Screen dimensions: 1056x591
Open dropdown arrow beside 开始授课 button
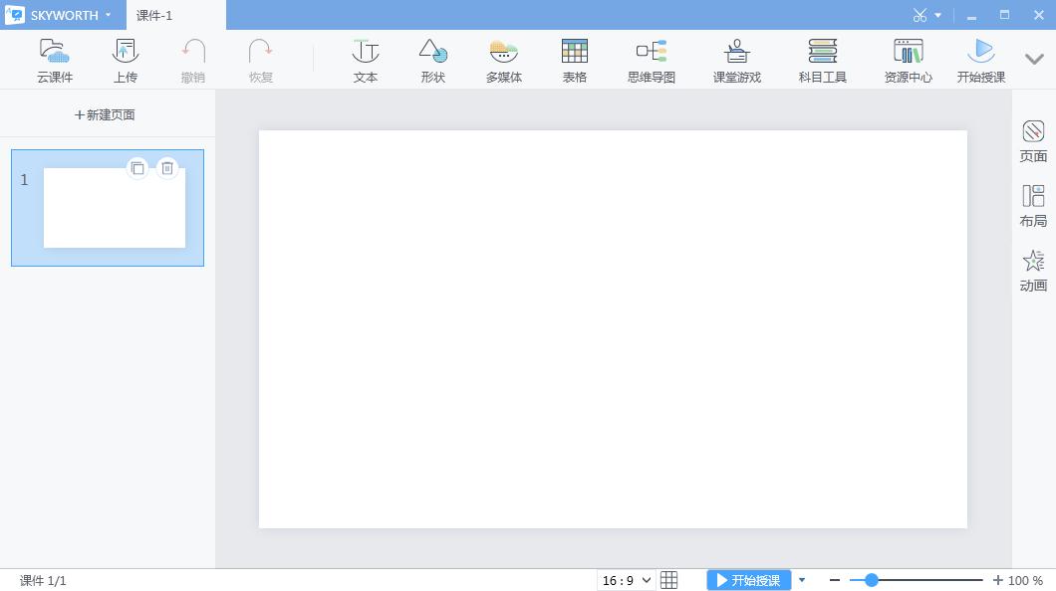(x=802, y=580)
